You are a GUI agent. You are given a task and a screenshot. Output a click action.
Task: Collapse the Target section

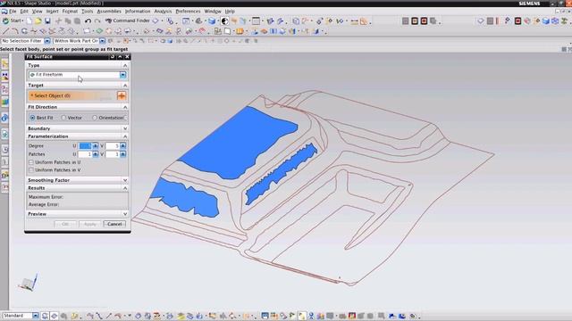[125, 86]
